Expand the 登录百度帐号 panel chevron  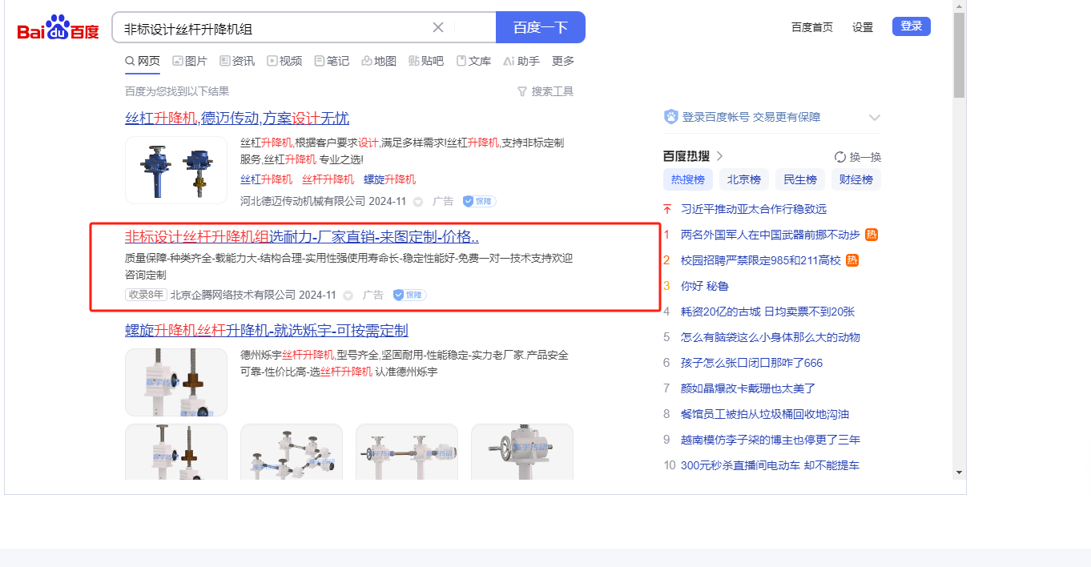tap(874, 118)
